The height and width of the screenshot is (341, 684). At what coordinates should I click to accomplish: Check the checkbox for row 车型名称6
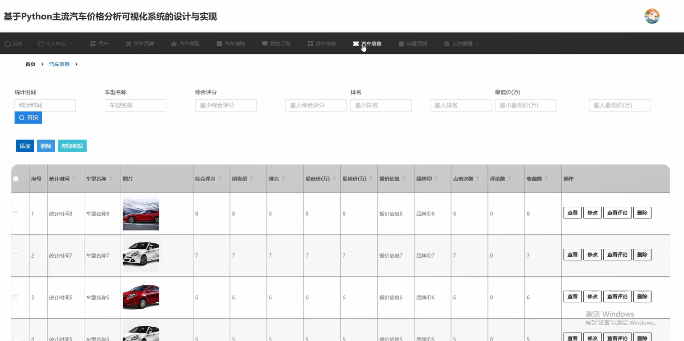click(16, 297)
